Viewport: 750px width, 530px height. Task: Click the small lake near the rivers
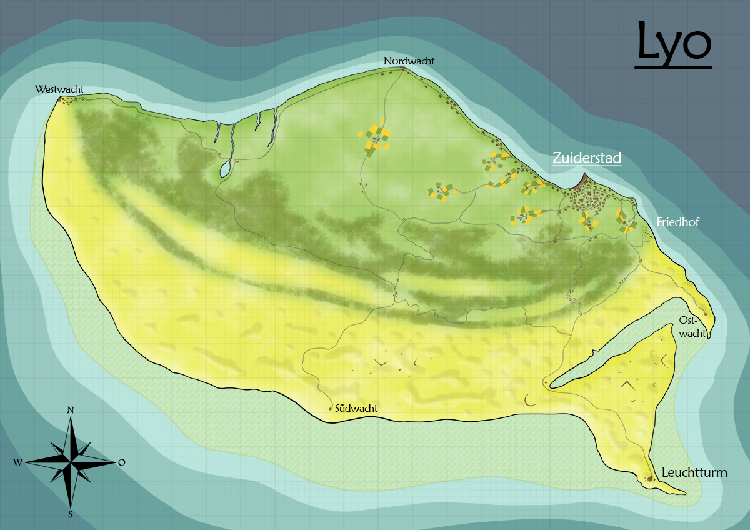pyautogui.click(x=224, y=169)
